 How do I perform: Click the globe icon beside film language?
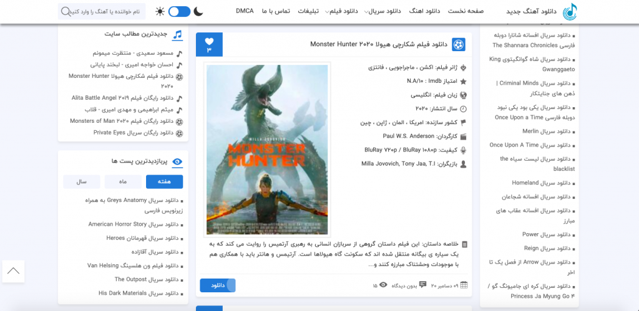tap(463, 95)
